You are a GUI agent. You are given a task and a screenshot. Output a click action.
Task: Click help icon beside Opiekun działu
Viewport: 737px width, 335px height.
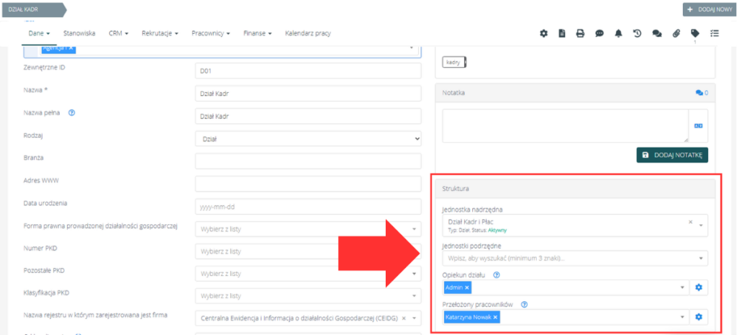(x=497, y=275)
